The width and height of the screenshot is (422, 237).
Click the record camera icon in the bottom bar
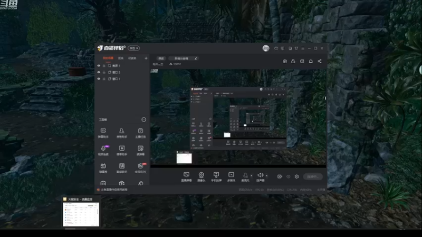pyautogui.click(x=280, y=176)
